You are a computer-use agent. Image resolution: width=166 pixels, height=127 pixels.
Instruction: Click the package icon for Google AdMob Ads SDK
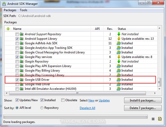click(22, 43)
